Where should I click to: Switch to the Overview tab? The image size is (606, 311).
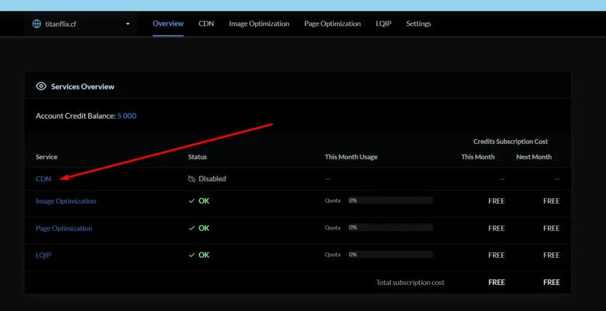pyautogui.click(x=168, y=24)
